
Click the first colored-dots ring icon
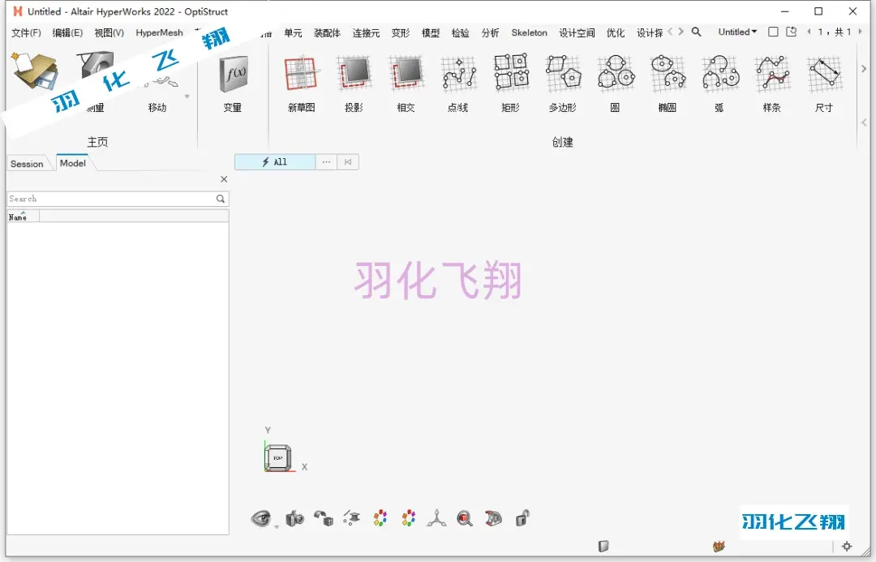click(380, 518)
